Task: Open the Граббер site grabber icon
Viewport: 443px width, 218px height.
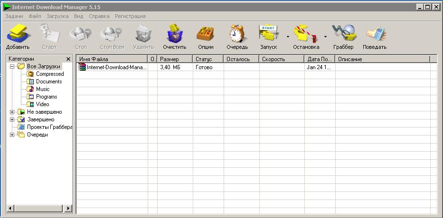Action: 344,33
